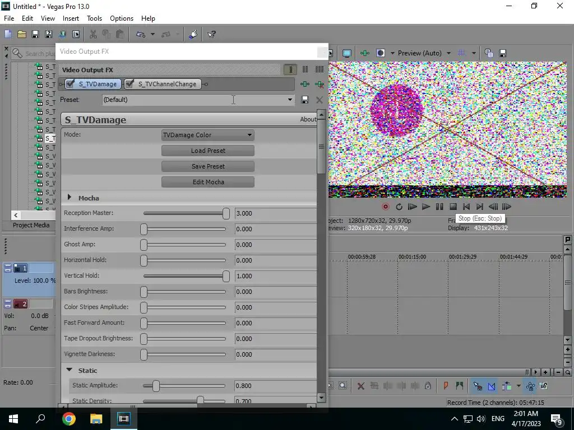Open Video Output FX in preview toolbar
Viewport: 574px width, 430px height.
tap(364, 53)
